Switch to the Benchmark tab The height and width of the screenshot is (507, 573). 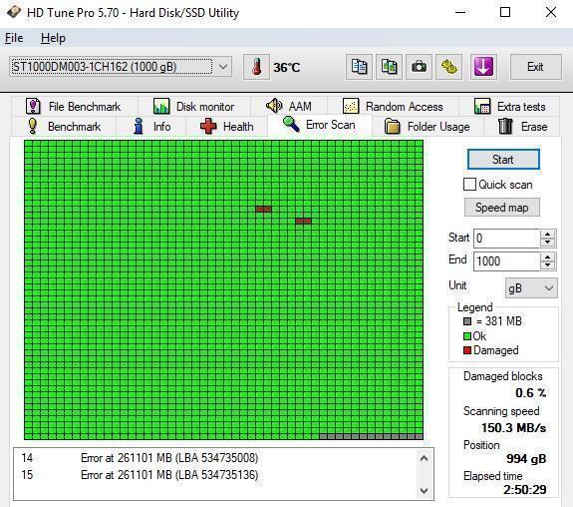click(x=65, y=127)
